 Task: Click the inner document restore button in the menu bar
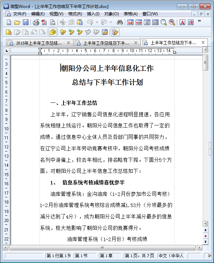201,14
